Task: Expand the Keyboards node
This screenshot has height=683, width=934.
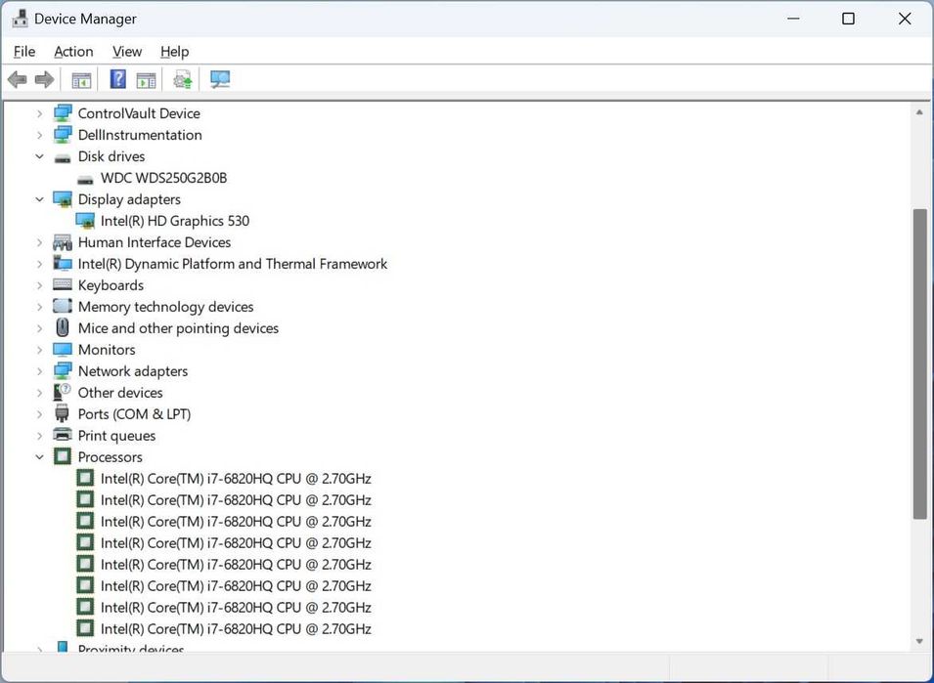Action: 39,285
